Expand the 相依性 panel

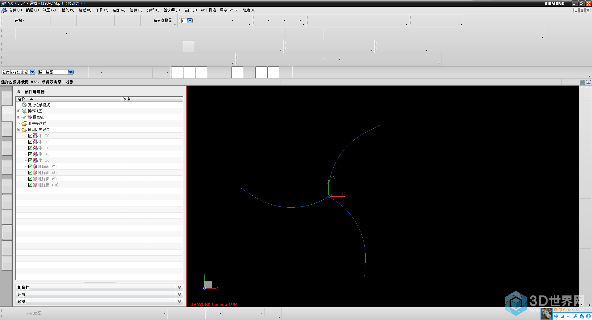pos(179,287)
